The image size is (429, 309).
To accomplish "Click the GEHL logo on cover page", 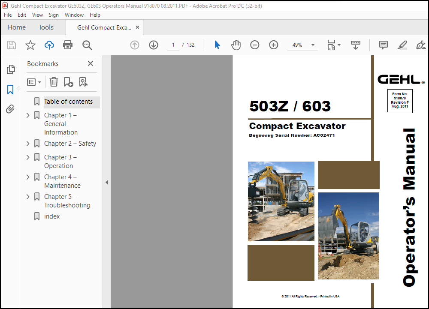I will (401, 80).
